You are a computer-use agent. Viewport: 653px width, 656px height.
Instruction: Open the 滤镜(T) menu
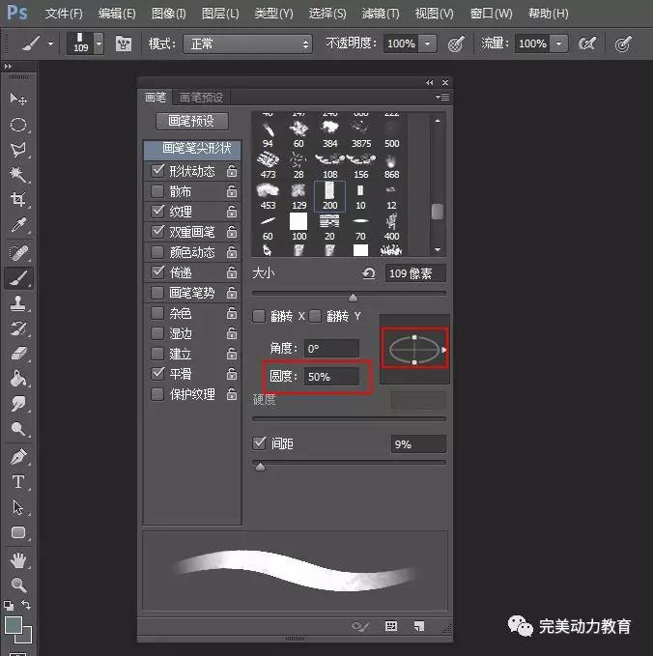(381, 14)
